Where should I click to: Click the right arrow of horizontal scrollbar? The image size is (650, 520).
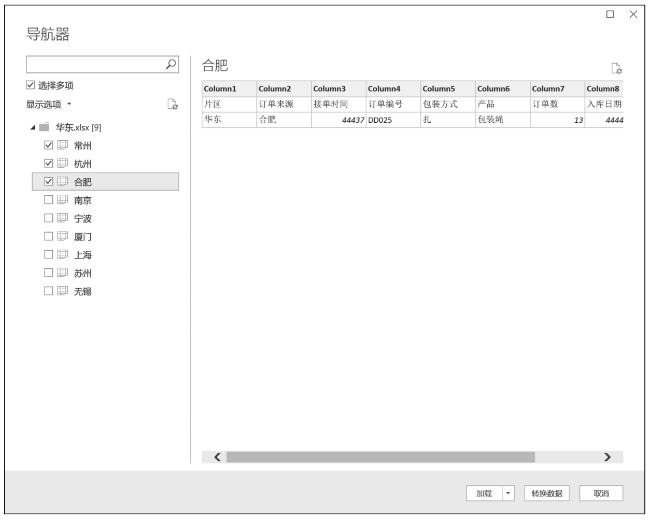point(607,457)
